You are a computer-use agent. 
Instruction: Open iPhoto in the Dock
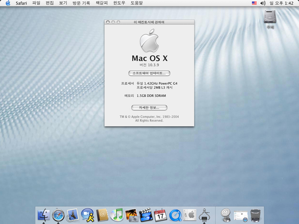point(131,215)
